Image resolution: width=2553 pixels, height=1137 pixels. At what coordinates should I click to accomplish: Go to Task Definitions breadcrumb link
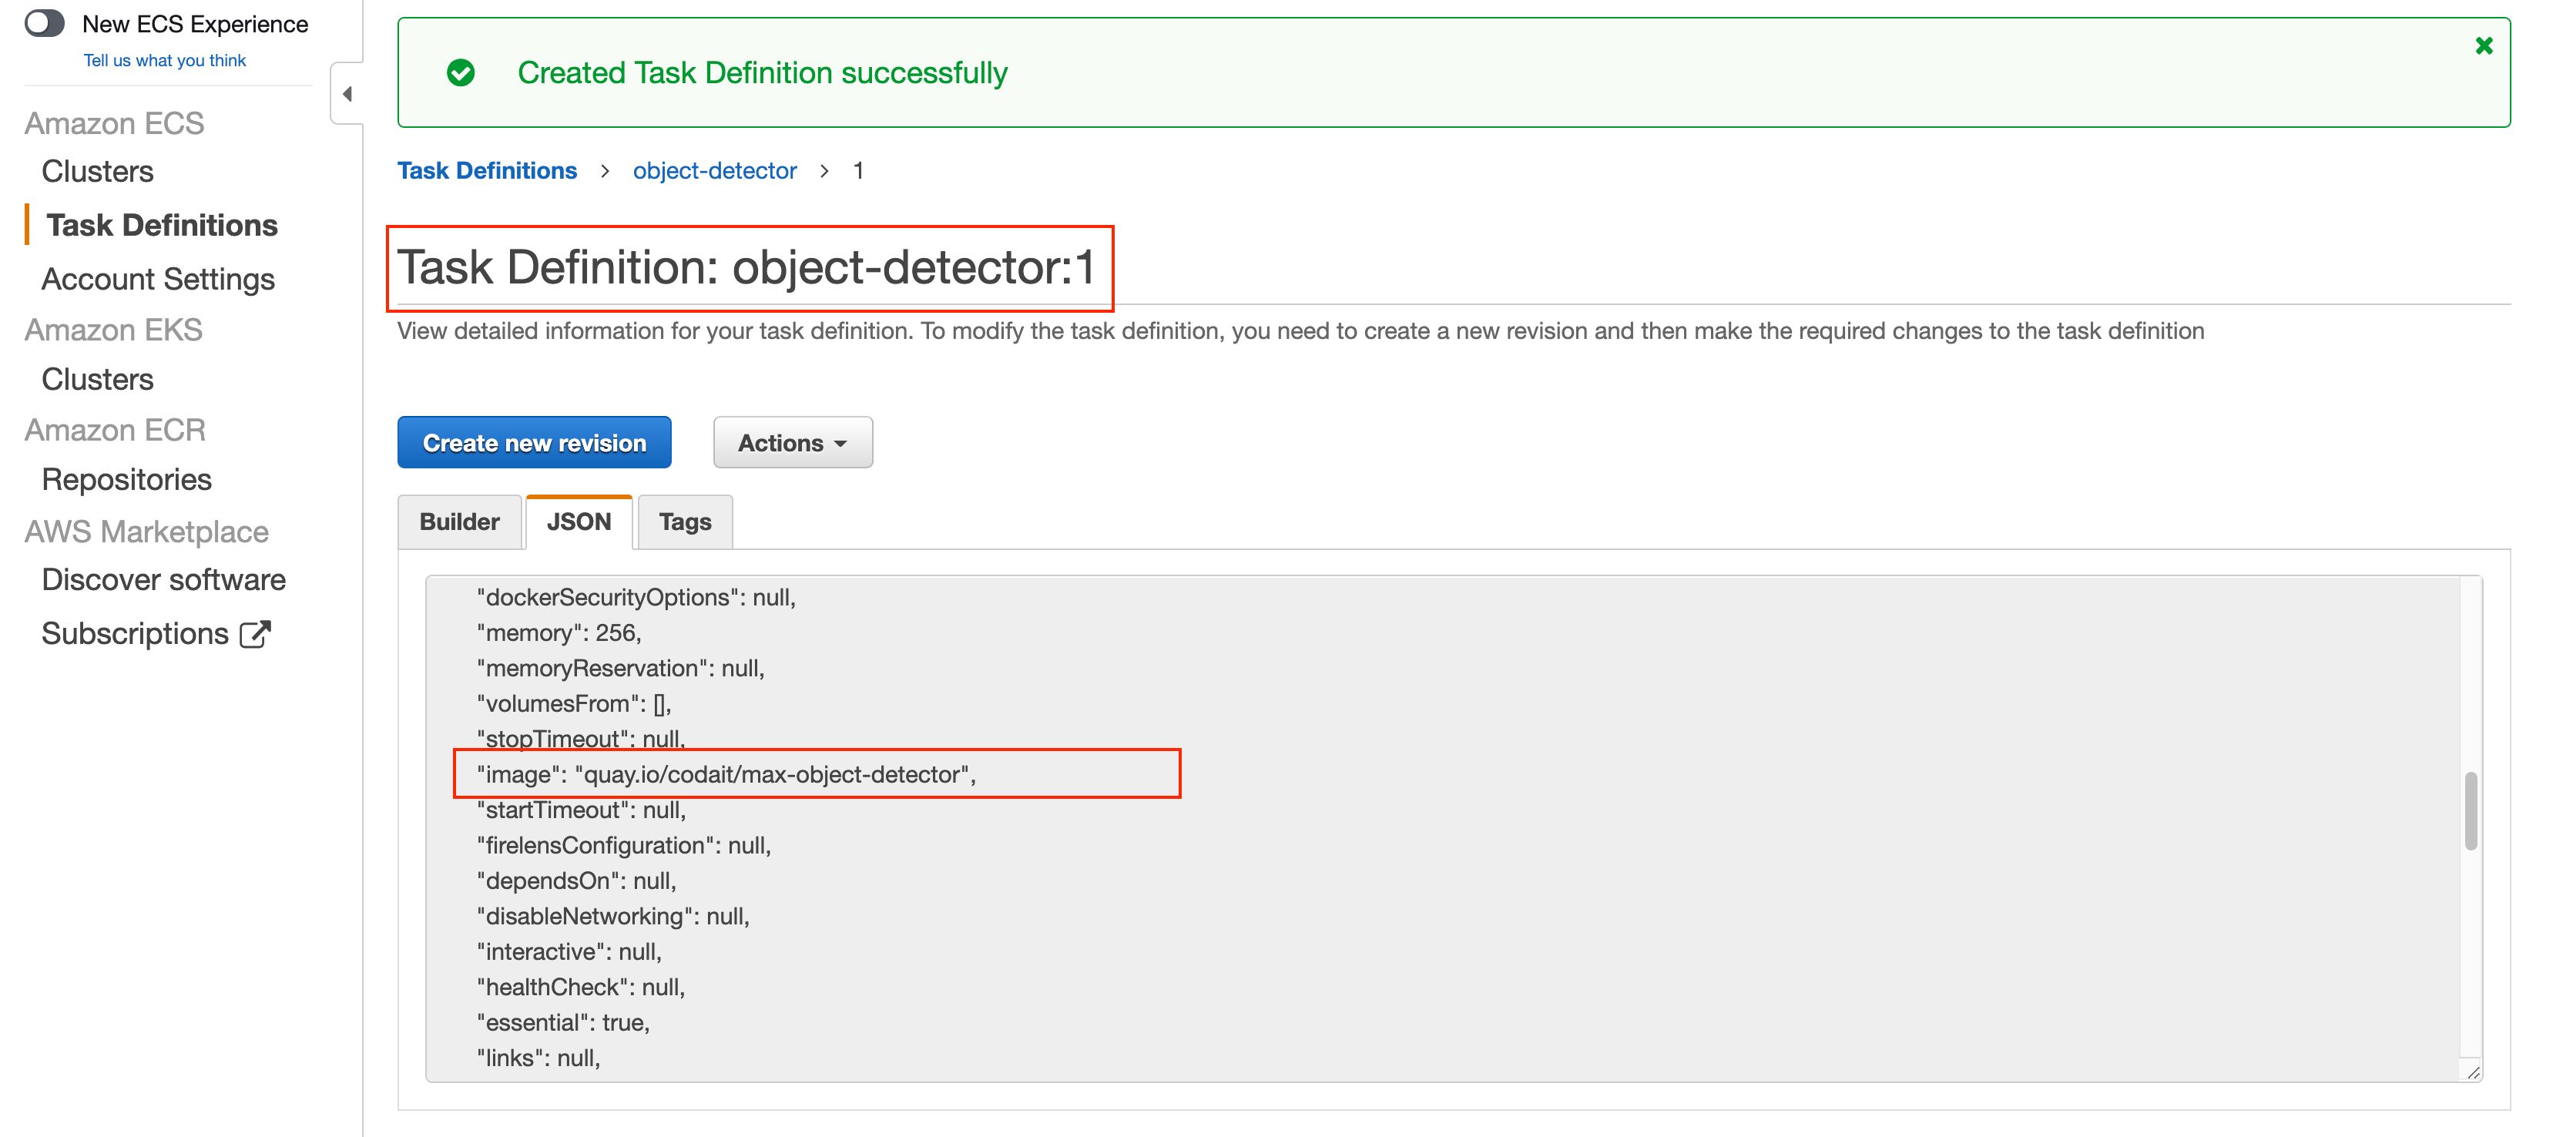tap(487, 170)
